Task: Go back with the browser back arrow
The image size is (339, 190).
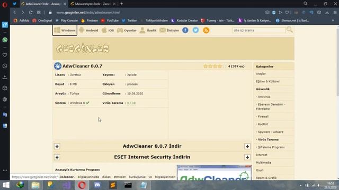Action: [x=15, y=13]
